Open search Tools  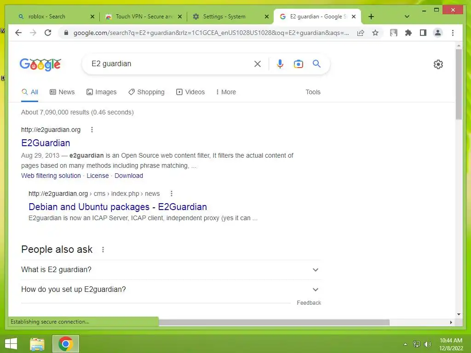tap(313, 92)
